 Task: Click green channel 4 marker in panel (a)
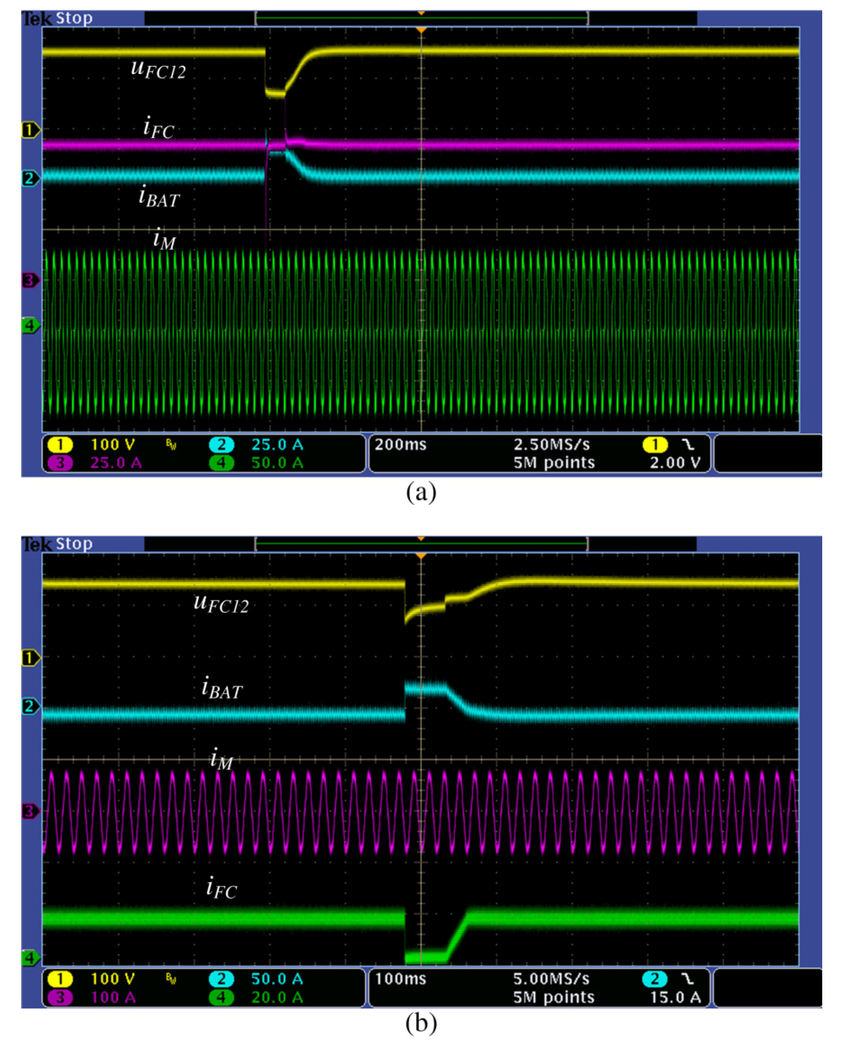tap(30, 325)
